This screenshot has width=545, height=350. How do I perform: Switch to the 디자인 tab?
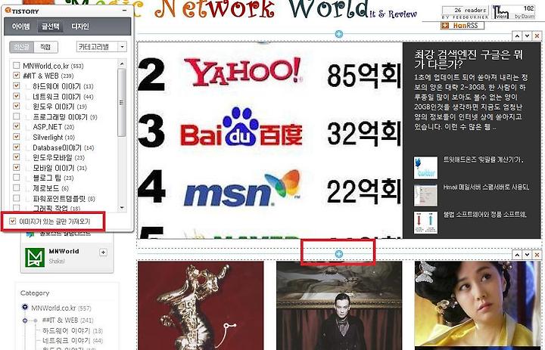[80, 26]
